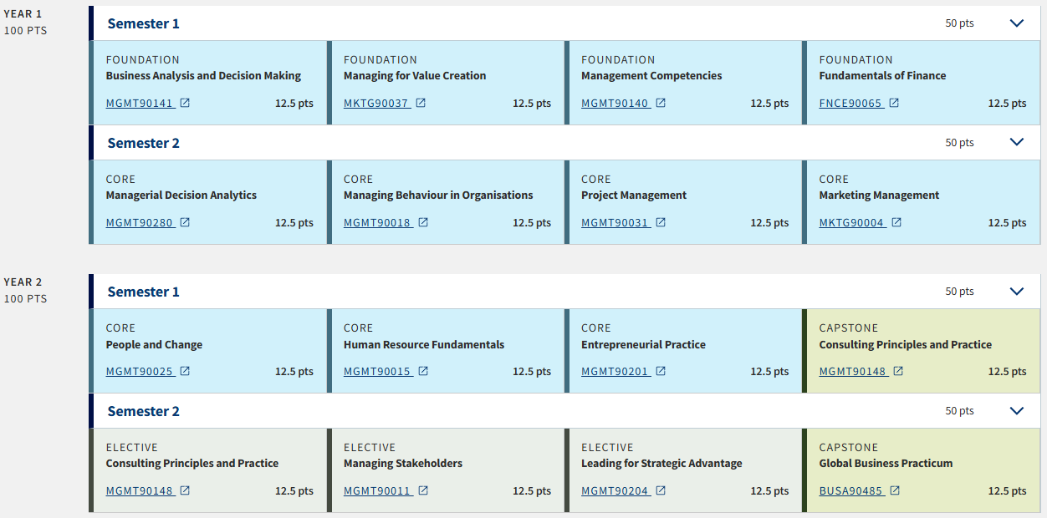
Task: Click external link icon next to MGMT90201
Action: (x=661, y=372)
